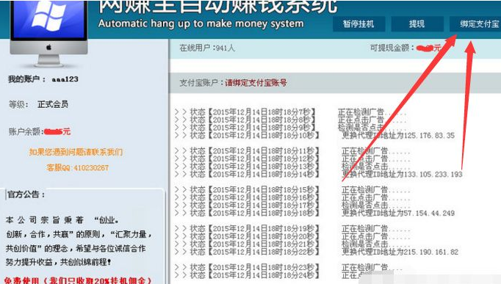Image resolution: width=501 pixels, height=284 pixels.
Task: Click 如果您遇到问题请联系我们 help text
Action: point(76,152)
